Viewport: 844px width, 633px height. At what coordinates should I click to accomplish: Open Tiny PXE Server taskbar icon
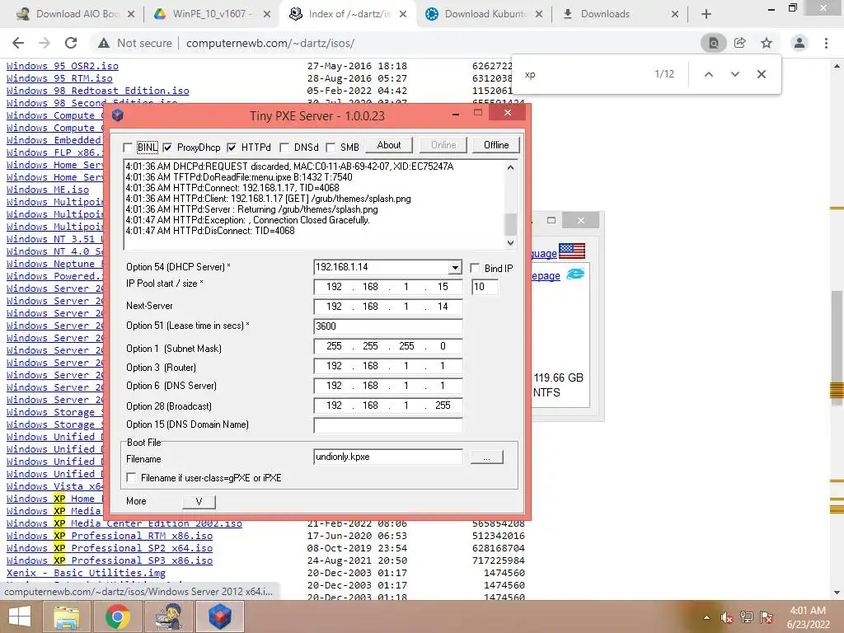coord(219,617)
